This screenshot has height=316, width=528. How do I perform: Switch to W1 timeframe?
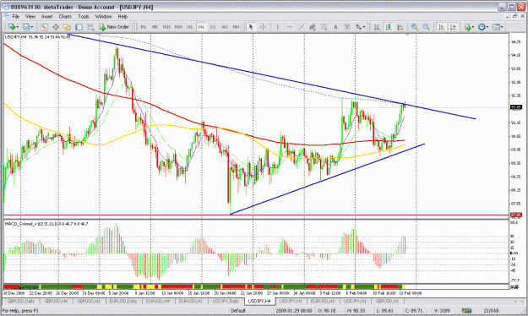[x=225, y=27]
